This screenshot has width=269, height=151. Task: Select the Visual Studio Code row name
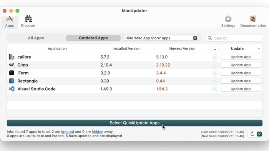click(x=37, y=89)
